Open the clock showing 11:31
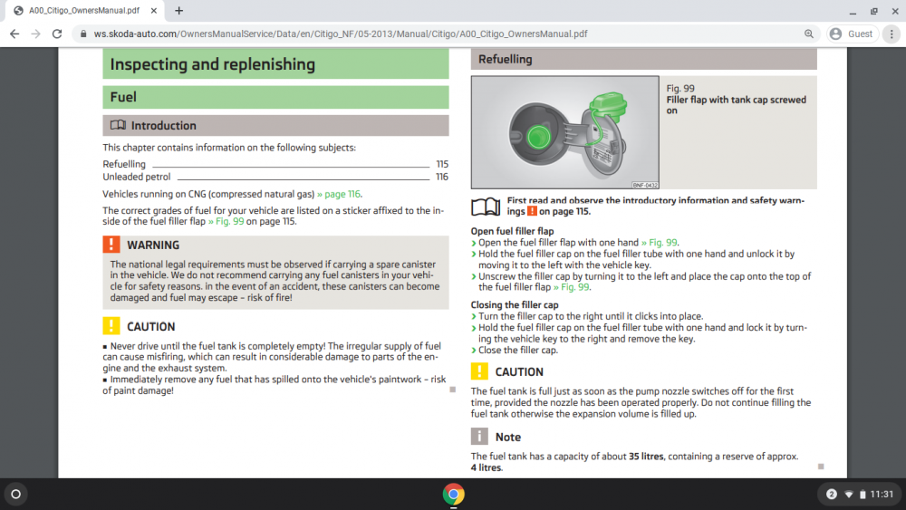 882,495
